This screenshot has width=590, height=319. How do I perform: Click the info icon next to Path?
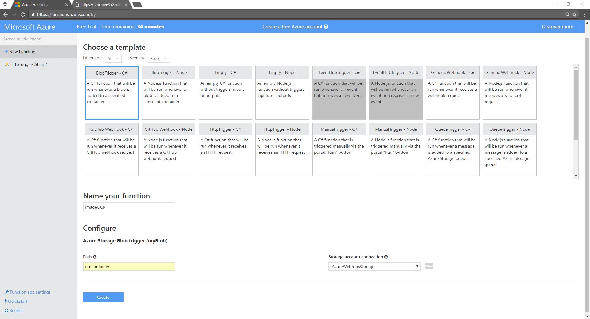pos(95,257)
